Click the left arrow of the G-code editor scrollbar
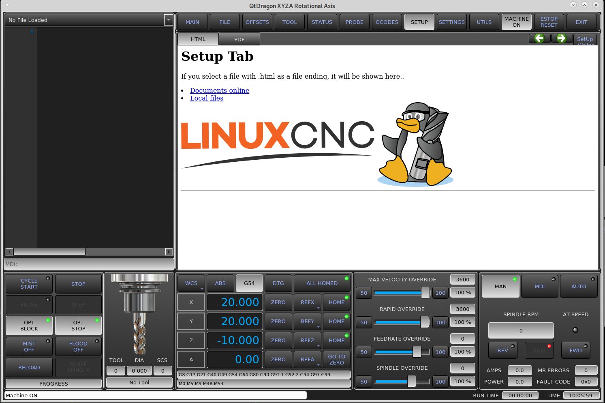Image resolution: width=605 pixels, height=403 pixels. (9, 252)
